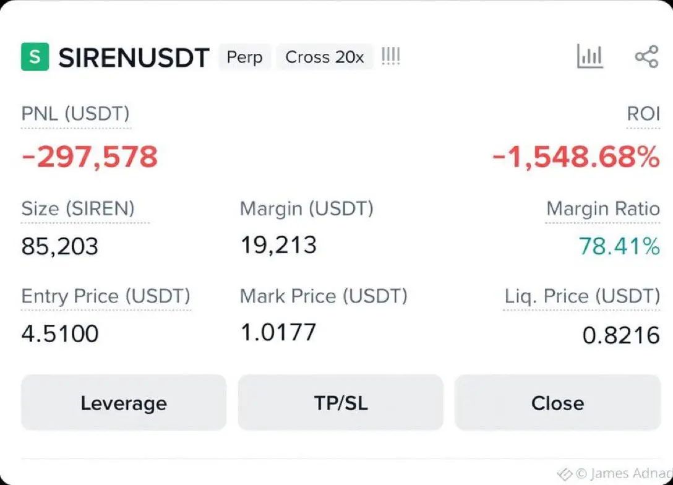Viewport: 673px width, 485px height.
Task: Tap the Margin Ratio label
Action: [x=602, y=209]
